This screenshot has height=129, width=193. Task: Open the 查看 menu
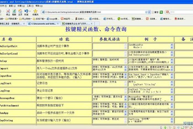click(12, 6)
